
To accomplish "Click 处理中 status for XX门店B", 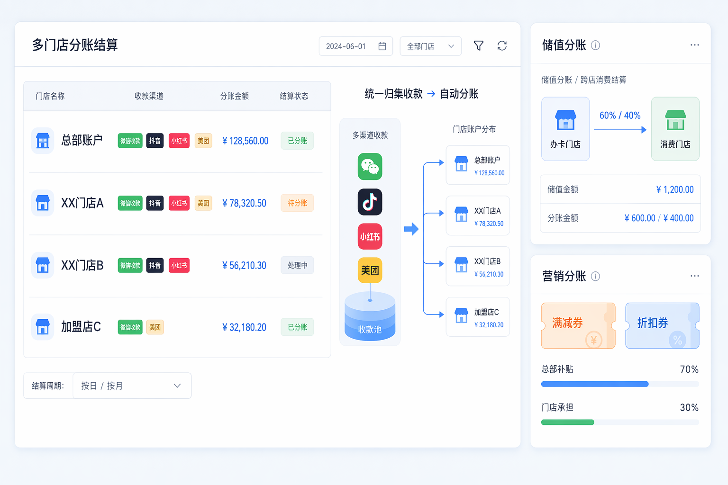I will tap(297, 265).
